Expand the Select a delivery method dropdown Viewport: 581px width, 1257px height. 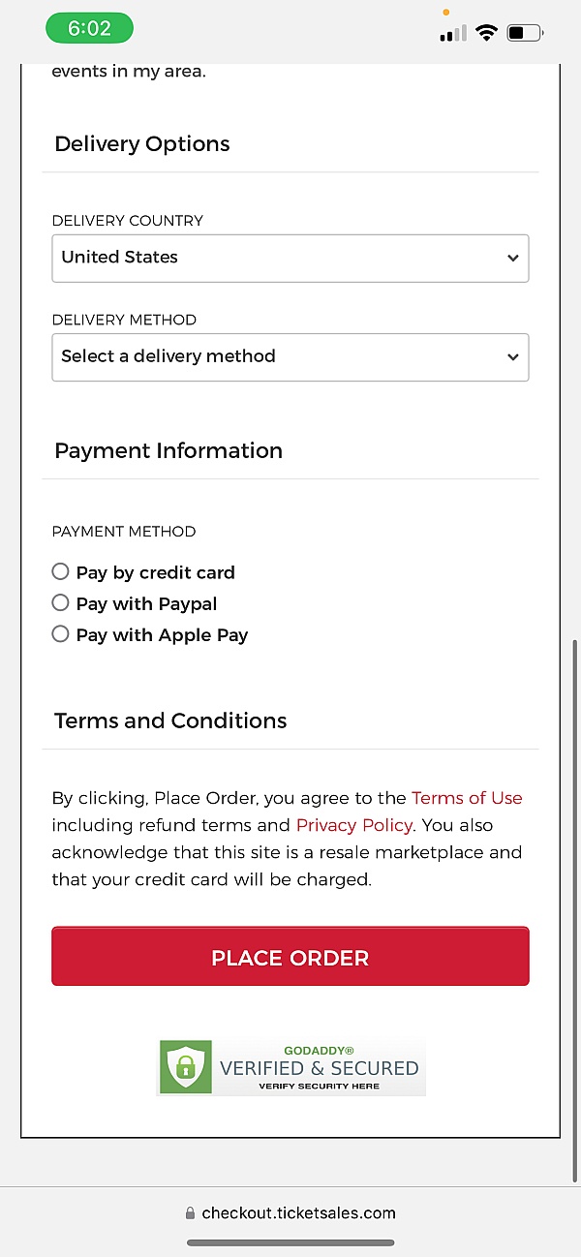point(290,356)
